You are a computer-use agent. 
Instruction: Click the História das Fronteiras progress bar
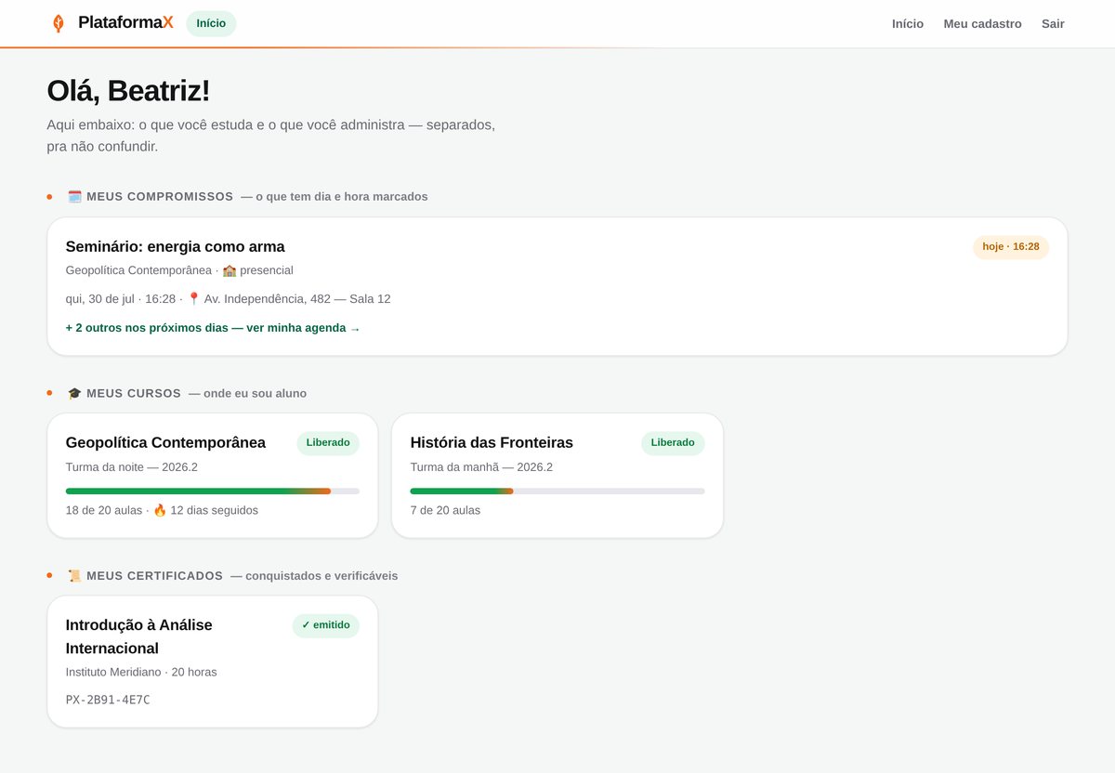pyautogui.click(x=557, y=491)
